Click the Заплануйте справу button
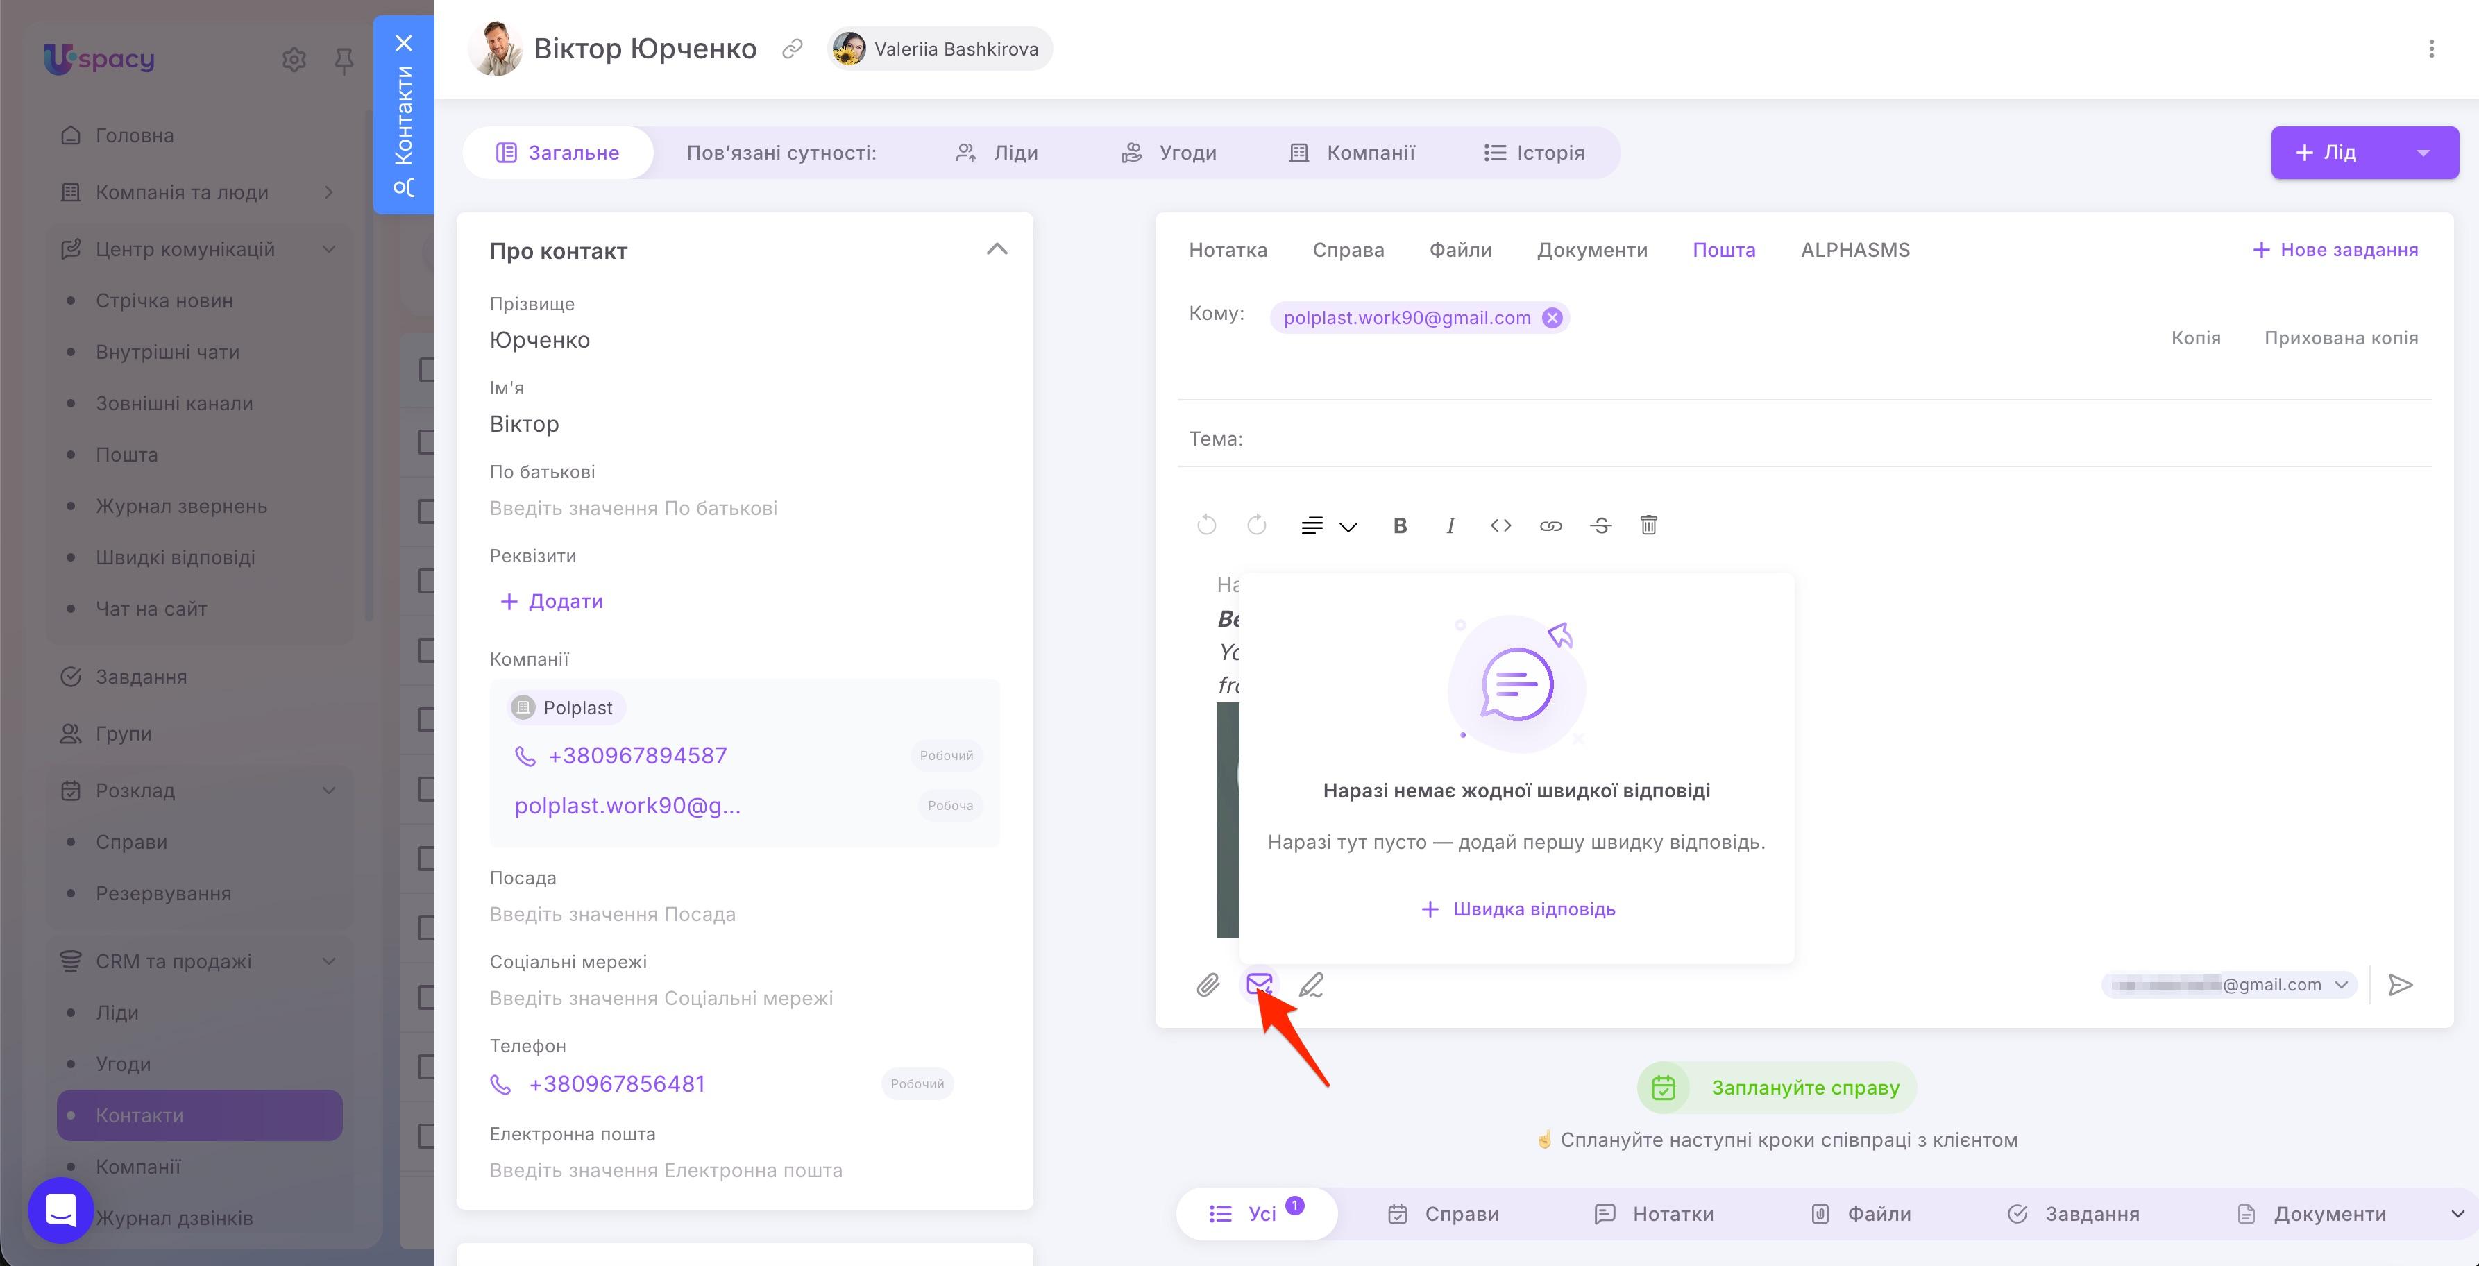This screenshot has width=2479, height=1266. click(1777, 1088)
